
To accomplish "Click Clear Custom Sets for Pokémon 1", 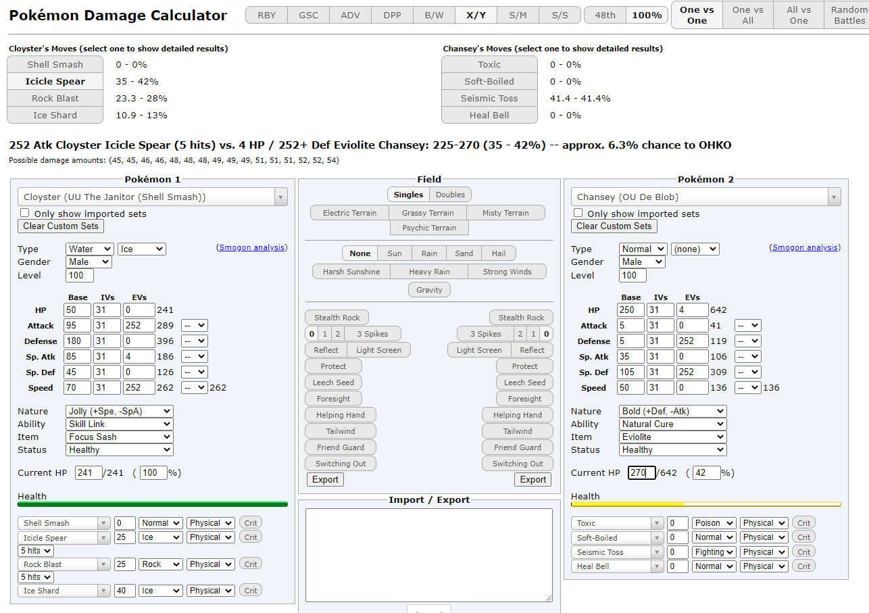I will [x=61, y=226].
